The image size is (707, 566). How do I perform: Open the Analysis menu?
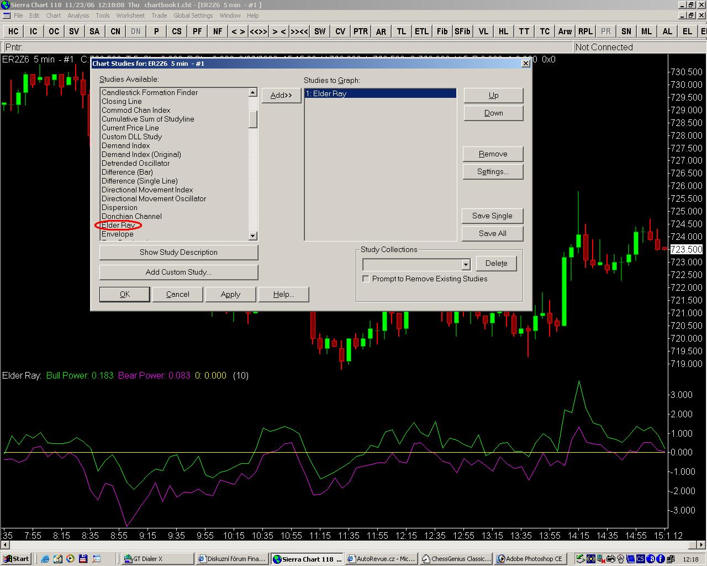click(78, 15)
